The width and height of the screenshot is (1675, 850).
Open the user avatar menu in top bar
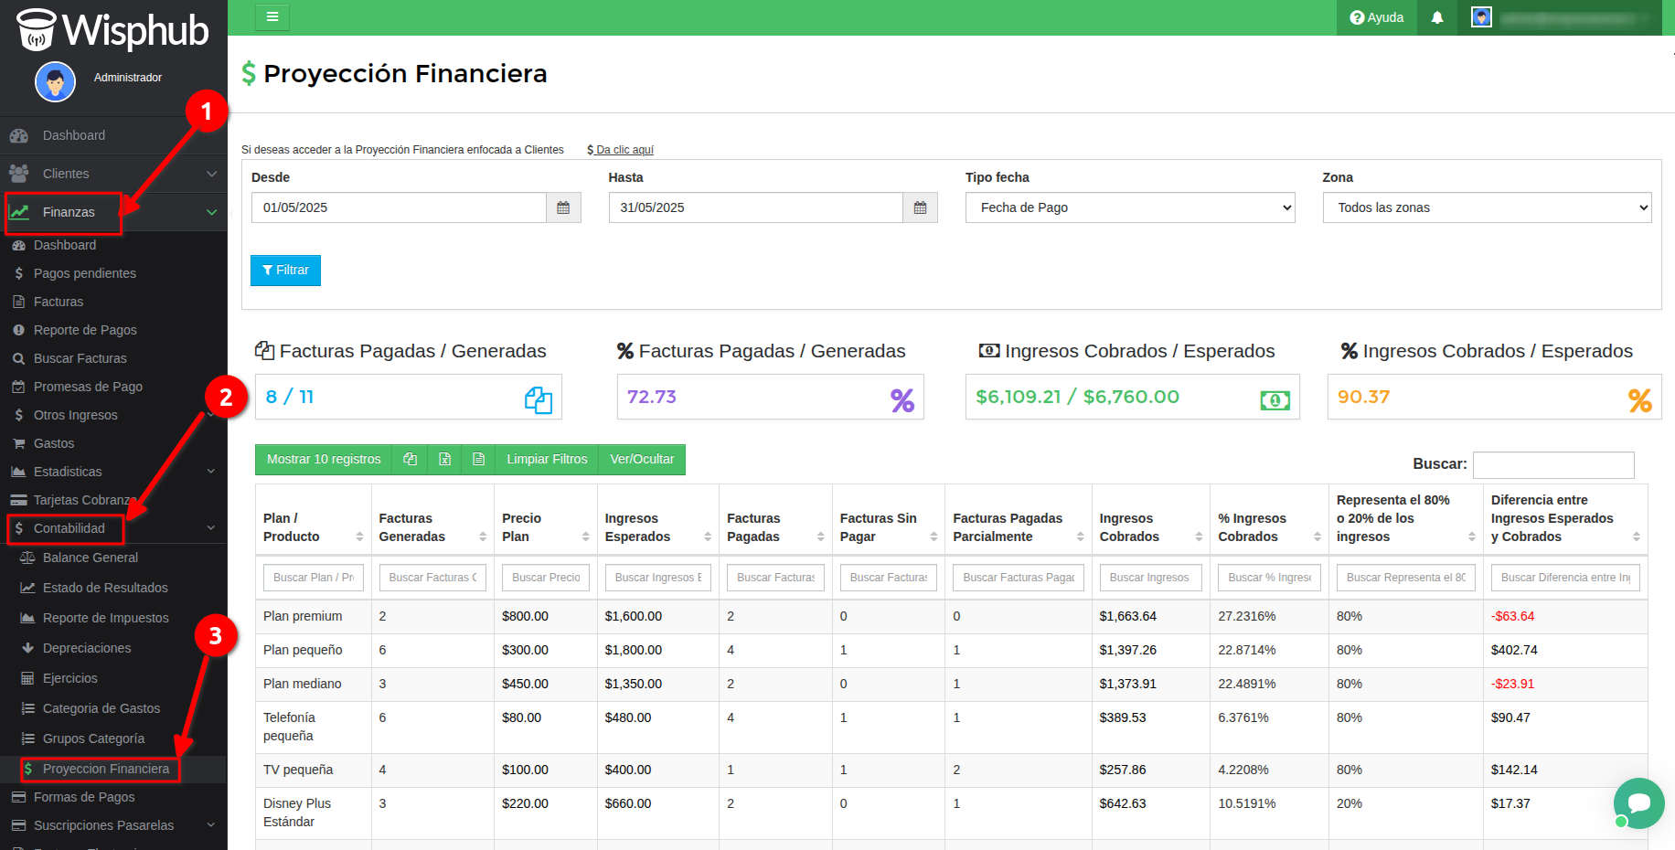(1481, 17)
